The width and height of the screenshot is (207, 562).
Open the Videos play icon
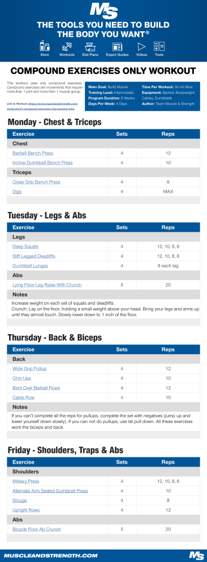[x=141, y=46]
